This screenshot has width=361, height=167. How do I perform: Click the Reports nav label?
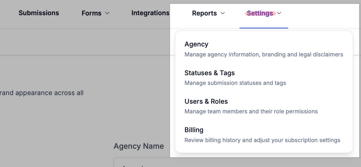point(204,13)
